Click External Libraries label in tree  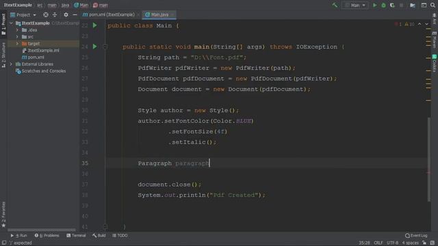click(x=38, y=64)
